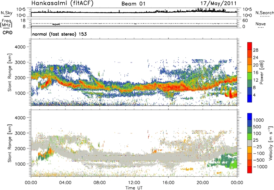Pick the light green segment of power colorbar
The image size is (274, 190).
tap(250, 76)
